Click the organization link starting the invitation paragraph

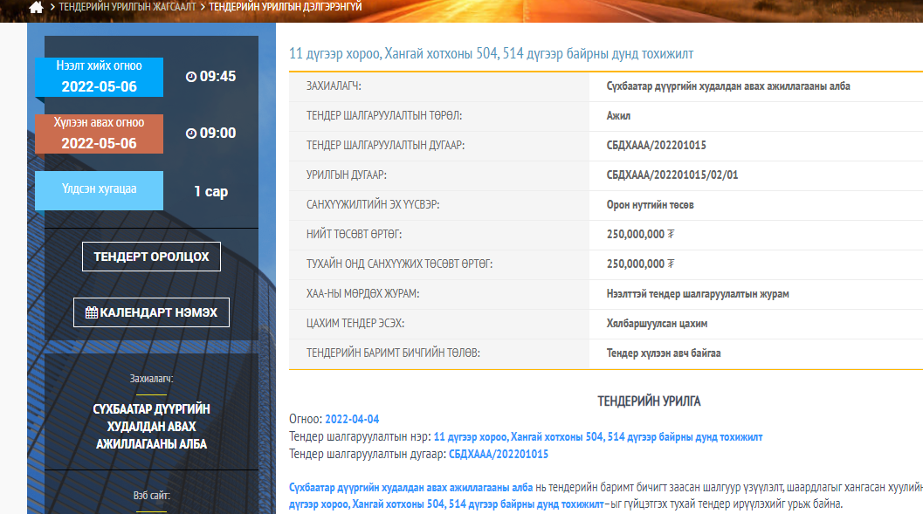tap(410, 487)
